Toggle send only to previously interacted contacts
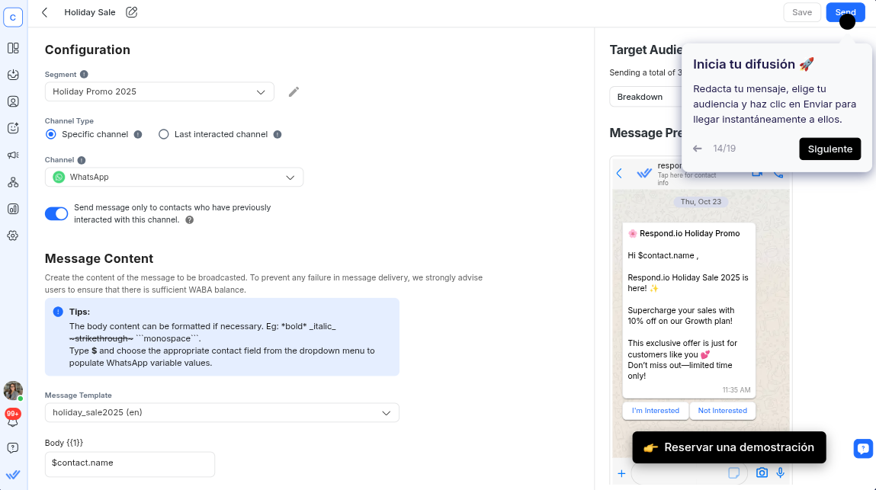This screenshot has height=490, width=876. pyautogui.click(x=56, y=213)
